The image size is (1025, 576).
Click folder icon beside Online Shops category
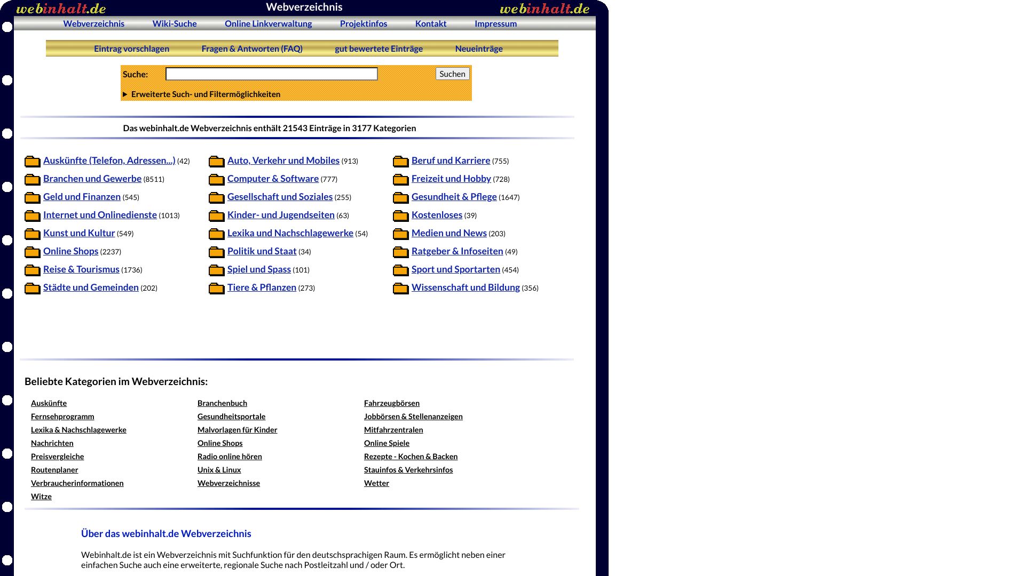pos(33,252)
